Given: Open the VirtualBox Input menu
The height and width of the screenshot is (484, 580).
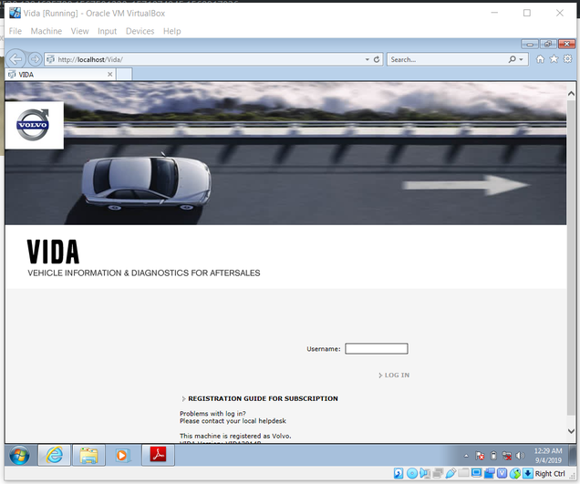Looking at the screenshot, I should [108, 31].
